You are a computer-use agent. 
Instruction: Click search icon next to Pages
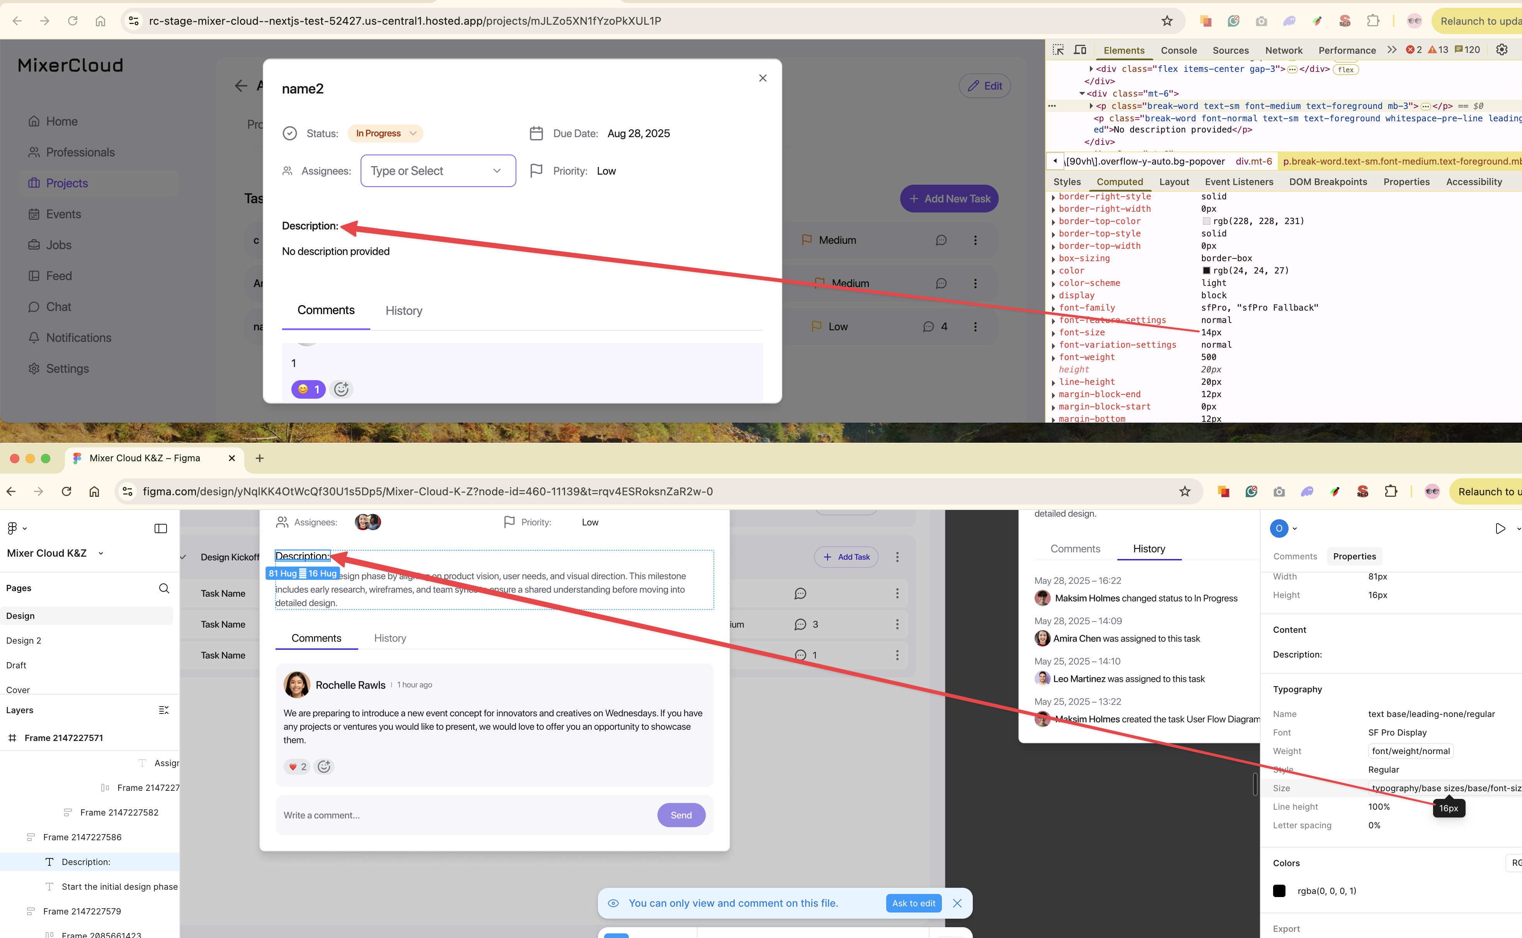(x=164, y=588)
